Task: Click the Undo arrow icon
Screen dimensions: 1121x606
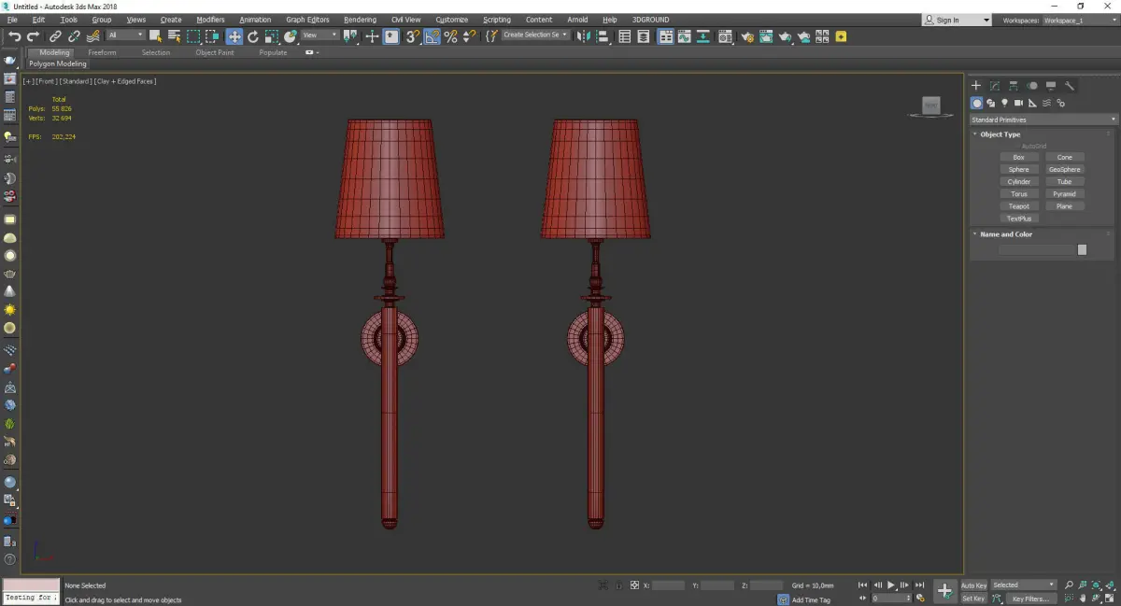Action: click(14, 36)
